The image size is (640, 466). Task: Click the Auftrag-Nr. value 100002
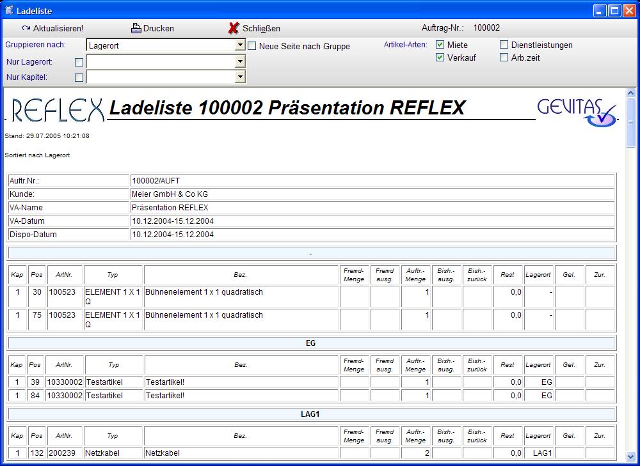[486, 28]
